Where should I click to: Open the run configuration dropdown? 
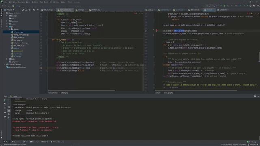tap(212, 6)
